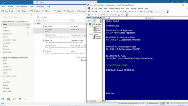Open the Properties Window icon
Image resolution: width=188 pixels, height=106 pixels.
coord(132,11)
